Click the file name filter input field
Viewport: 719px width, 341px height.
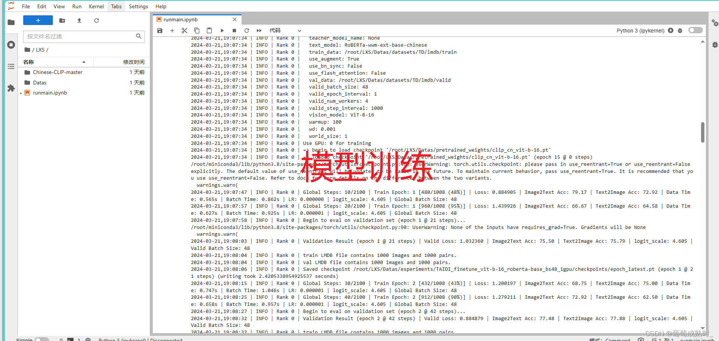click(84, 36)
